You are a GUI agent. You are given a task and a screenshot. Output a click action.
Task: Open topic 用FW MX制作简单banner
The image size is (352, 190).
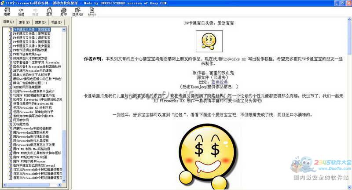(x=29, y=161)
